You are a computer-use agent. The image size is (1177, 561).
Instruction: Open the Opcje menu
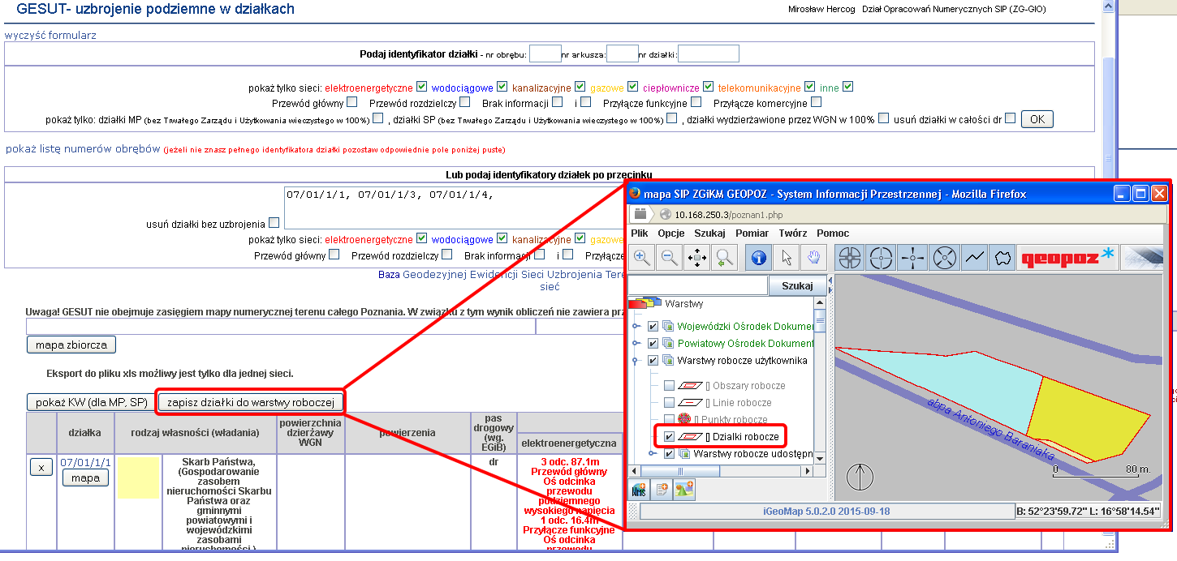coord(671,233)
